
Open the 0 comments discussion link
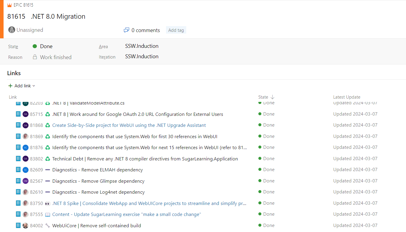click(142, 30)
